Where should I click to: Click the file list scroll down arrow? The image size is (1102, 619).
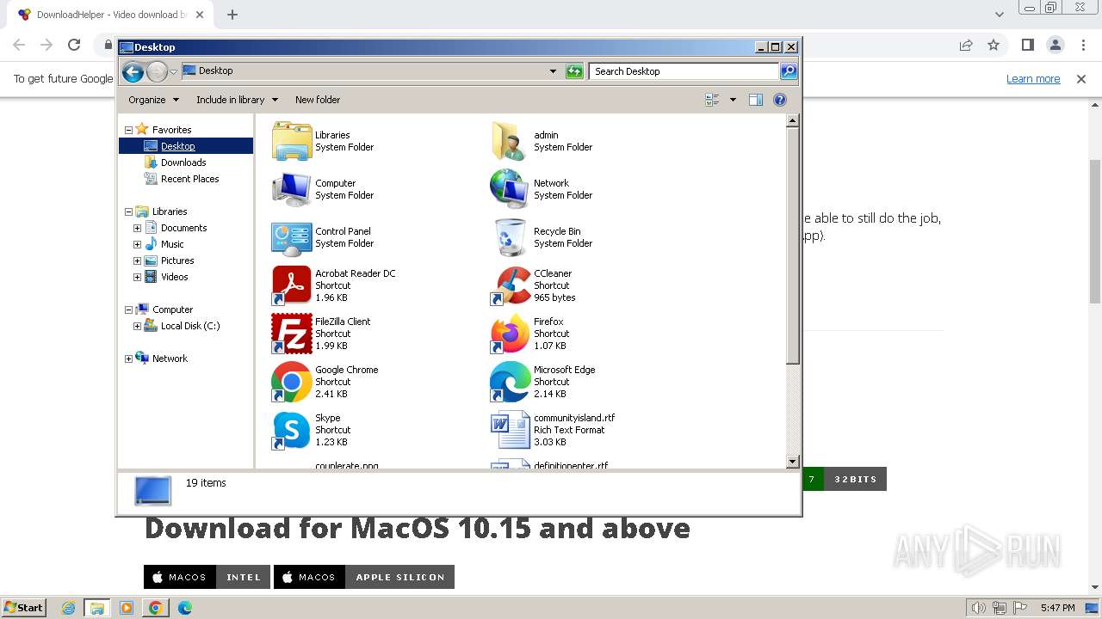[x=793, y=462]
